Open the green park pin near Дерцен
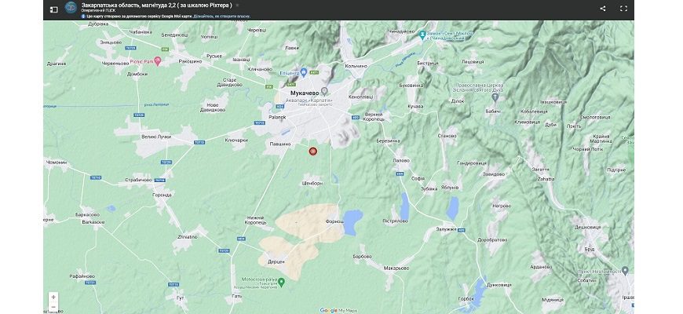Screen dimensions: 683x314 point(281,280)
